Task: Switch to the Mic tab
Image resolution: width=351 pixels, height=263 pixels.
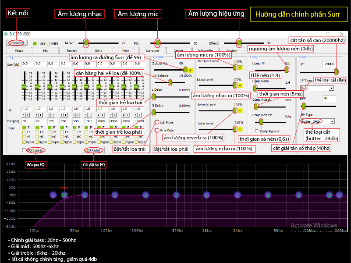Action: (46, 50)
